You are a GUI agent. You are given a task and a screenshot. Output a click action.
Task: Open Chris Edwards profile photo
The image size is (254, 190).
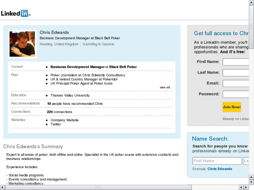coord(22,44)
